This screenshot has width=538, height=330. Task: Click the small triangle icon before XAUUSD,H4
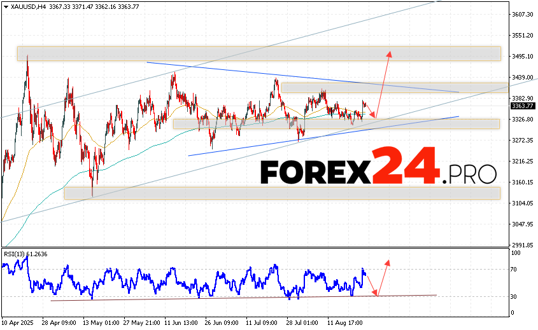tap(6, 6)
